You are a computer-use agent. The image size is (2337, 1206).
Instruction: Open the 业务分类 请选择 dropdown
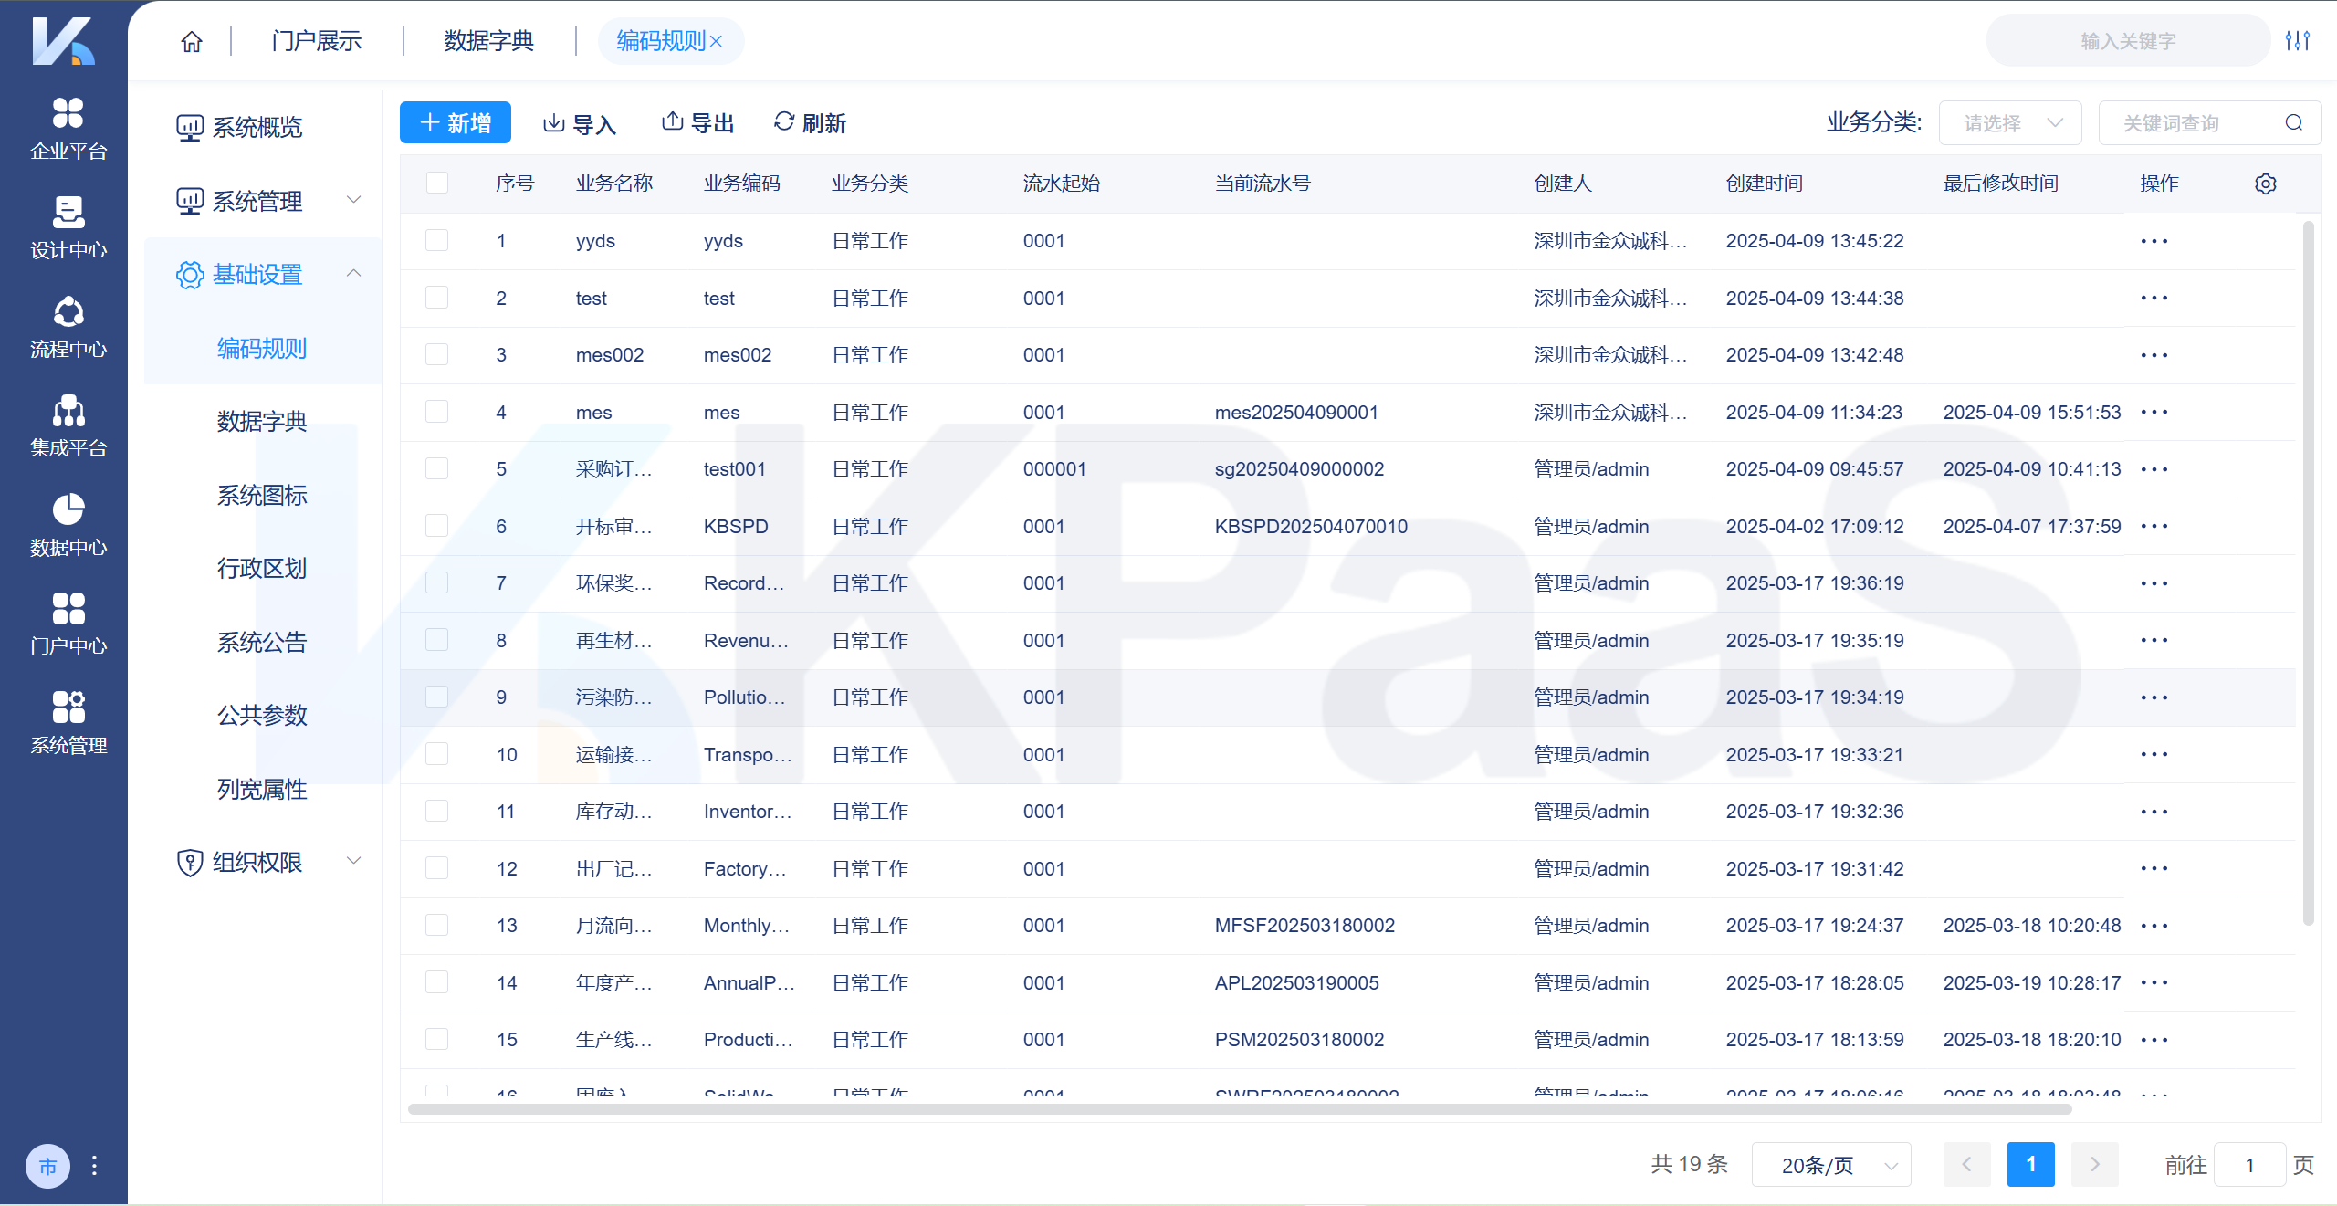[x=2009, y=123]
